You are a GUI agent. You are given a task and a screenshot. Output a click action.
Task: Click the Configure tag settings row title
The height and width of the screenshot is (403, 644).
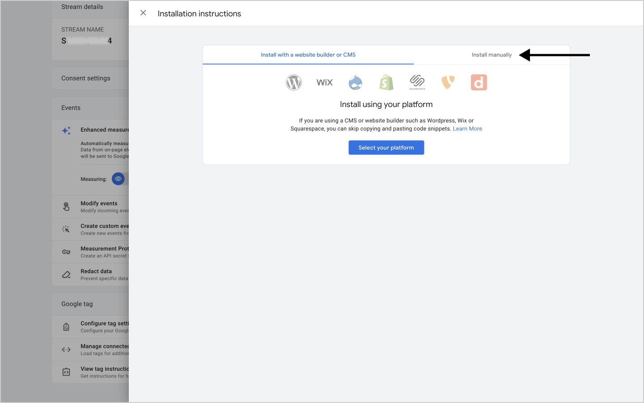pos(105,323)
